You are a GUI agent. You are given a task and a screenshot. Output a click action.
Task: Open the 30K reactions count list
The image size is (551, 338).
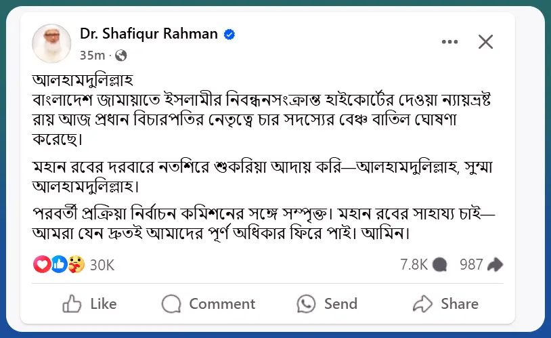[x=102, y=264]
